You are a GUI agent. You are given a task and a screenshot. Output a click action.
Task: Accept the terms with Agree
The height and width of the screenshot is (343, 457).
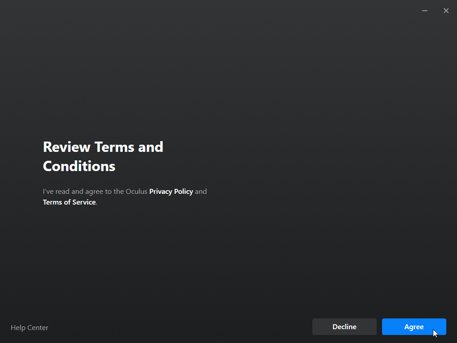414,327
